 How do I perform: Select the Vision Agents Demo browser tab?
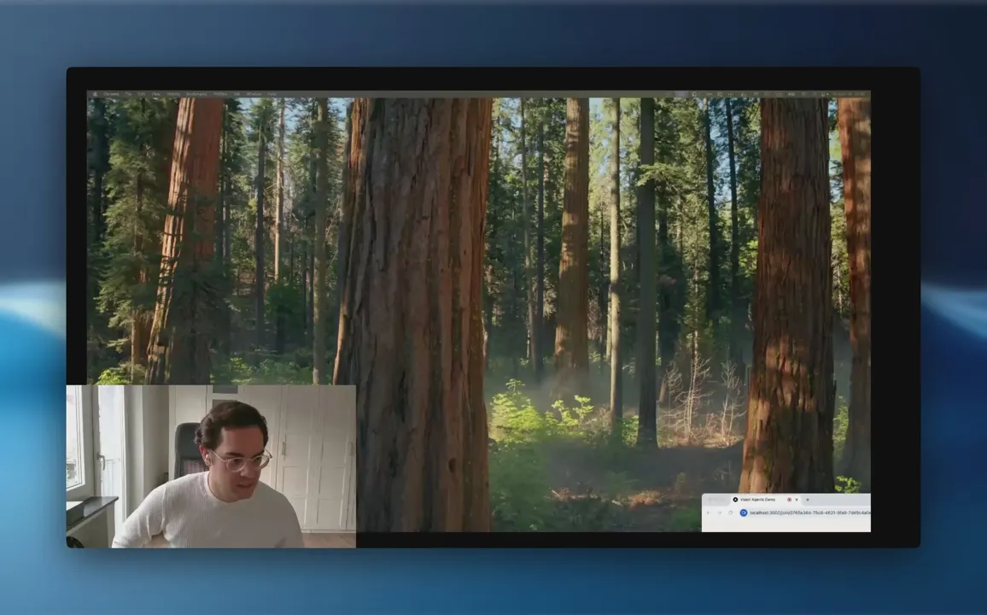click(765, 500)
